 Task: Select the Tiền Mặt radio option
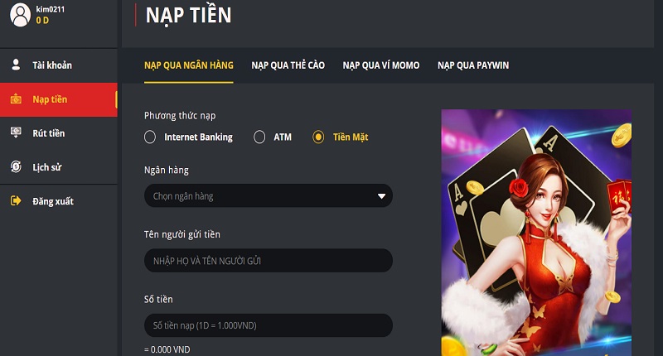pos(318,137)
